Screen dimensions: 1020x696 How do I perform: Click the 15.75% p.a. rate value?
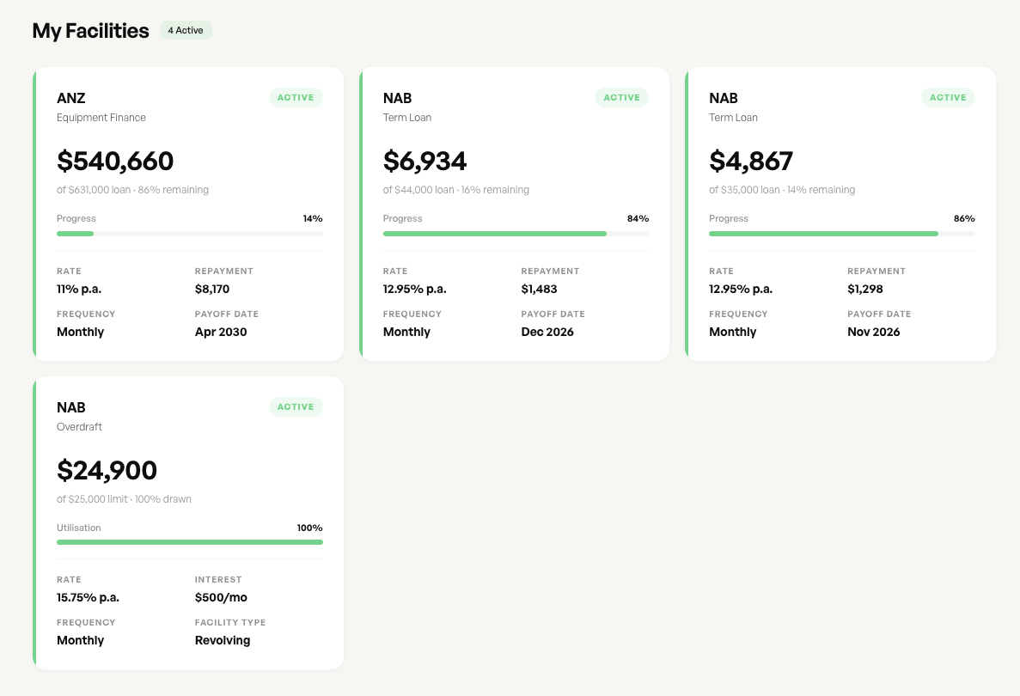pos(88,597)
